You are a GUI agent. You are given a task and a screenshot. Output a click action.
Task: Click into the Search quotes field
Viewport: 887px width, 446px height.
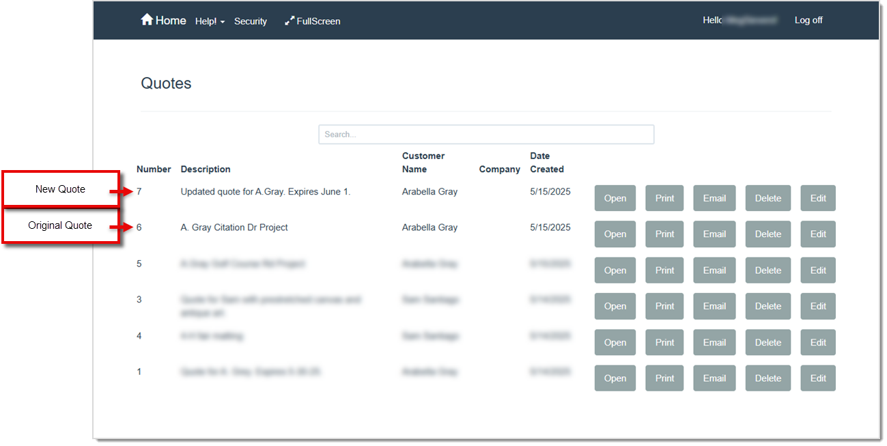pyautogui.click(x=486, y=135)
